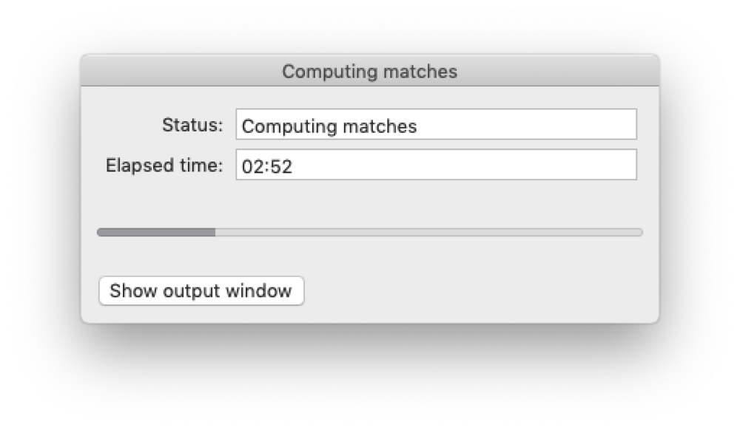This screenshot has height=430, width=740.
Task: Click the leading edge of the progress fill
Action: (213, 232)
